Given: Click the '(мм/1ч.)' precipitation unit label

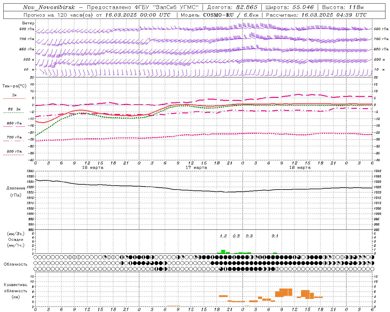Looking at the screenshot, I should [x=16, y=246].
